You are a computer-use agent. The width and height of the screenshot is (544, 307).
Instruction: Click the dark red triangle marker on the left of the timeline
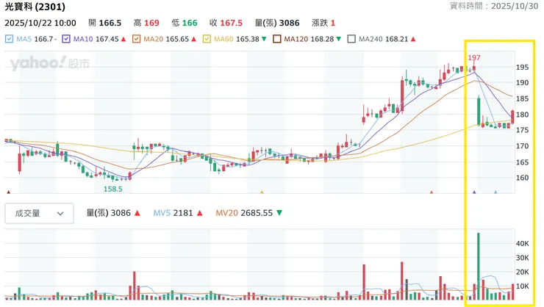click(9, 192)
